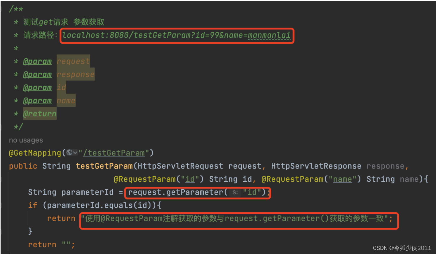Click the "id" string argument in getParameter

pyautogui.click(x=252, y=192)
